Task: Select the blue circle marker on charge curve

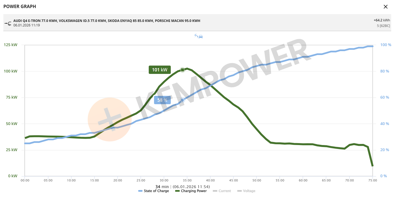Action: (x=182, y=100)
